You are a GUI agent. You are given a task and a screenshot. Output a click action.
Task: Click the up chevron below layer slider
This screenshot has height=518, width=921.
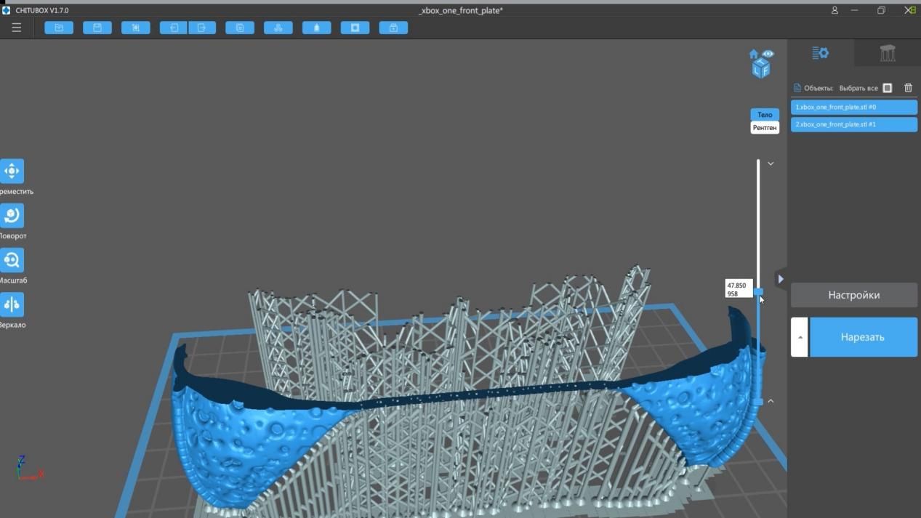(x=771, y=401)
